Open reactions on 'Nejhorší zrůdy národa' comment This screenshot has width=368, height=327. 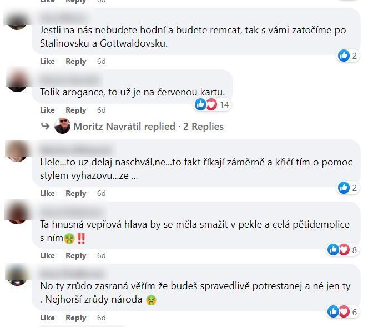point(343,312)
